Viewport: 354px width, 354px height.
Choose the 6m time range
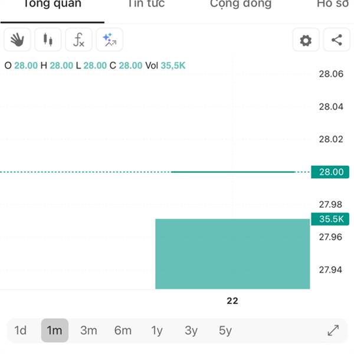coord(123,330)
